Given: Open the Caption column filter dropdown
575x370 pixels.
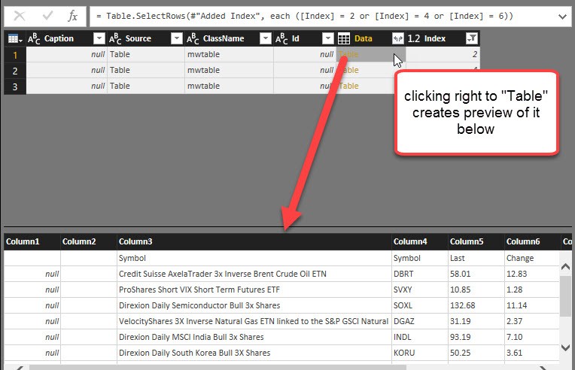Looking at the screenshot, I should (99, 38).
